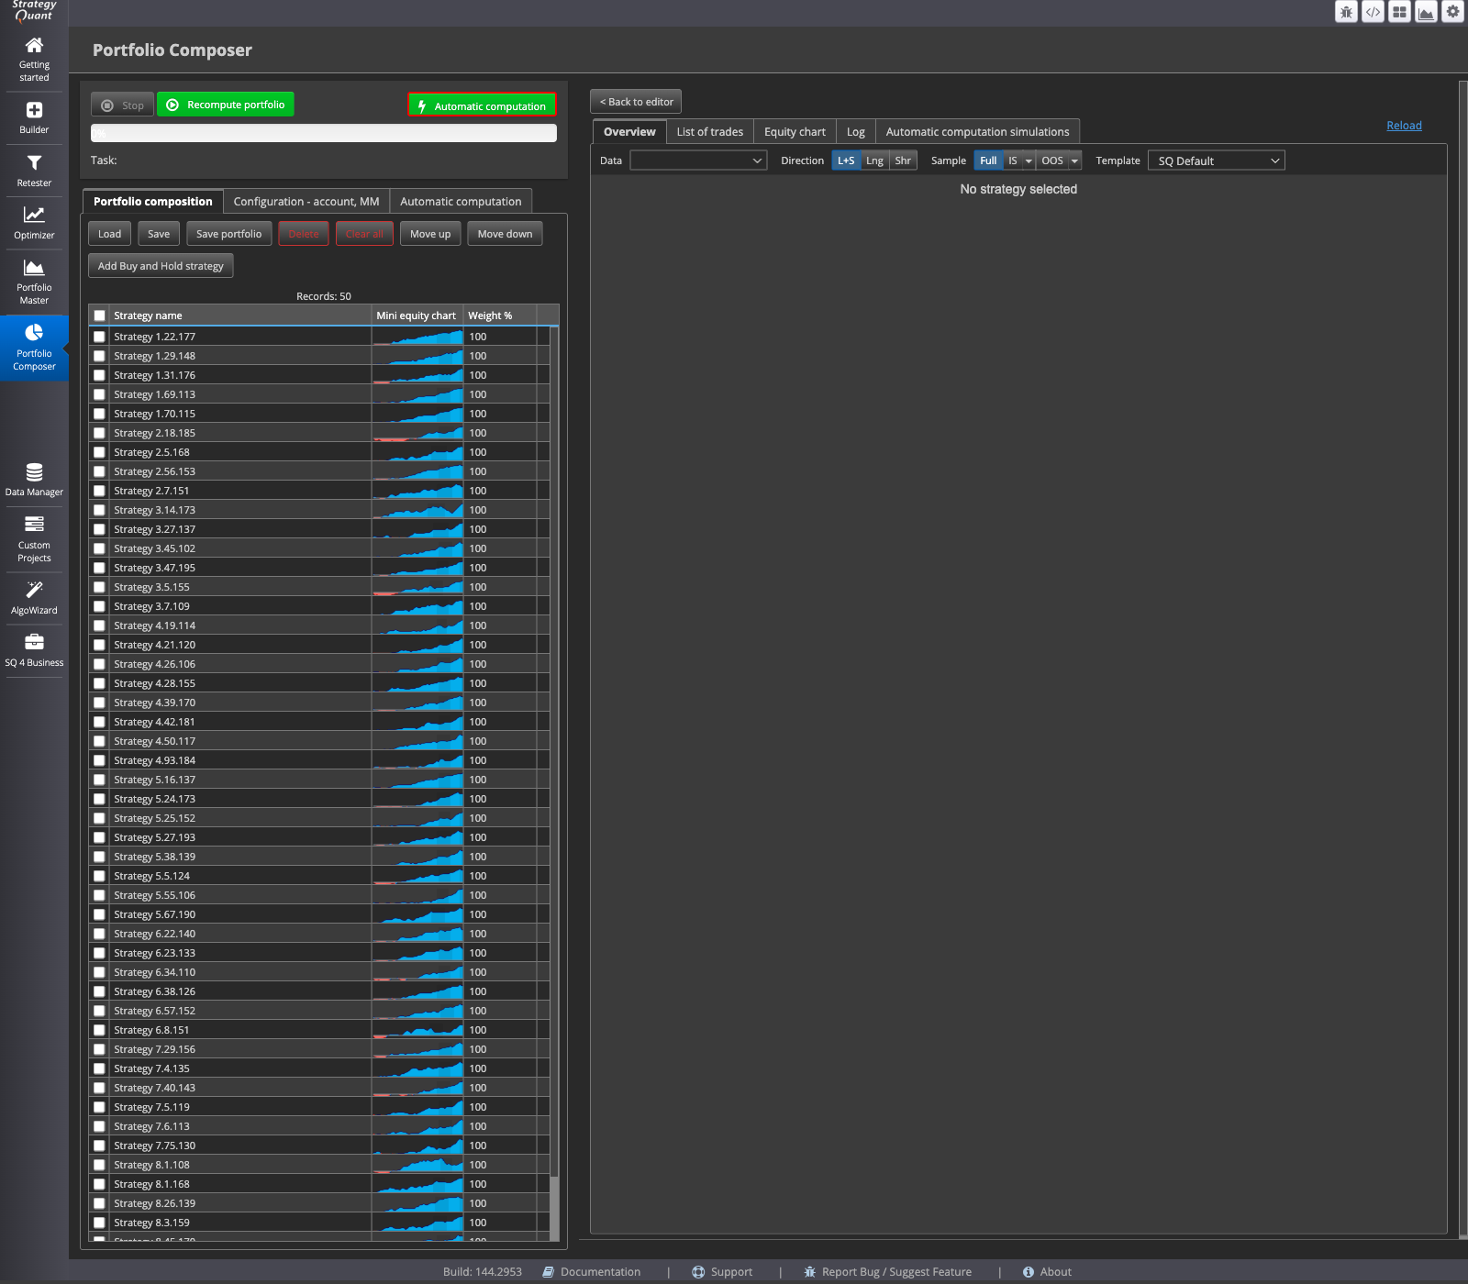Click Load button
The width and height of the screenshot is (1468, 1284).
point(109,234)
